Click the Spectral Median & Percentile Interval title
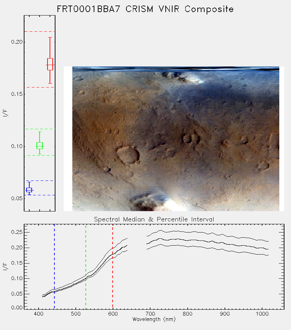 [154, 219]
